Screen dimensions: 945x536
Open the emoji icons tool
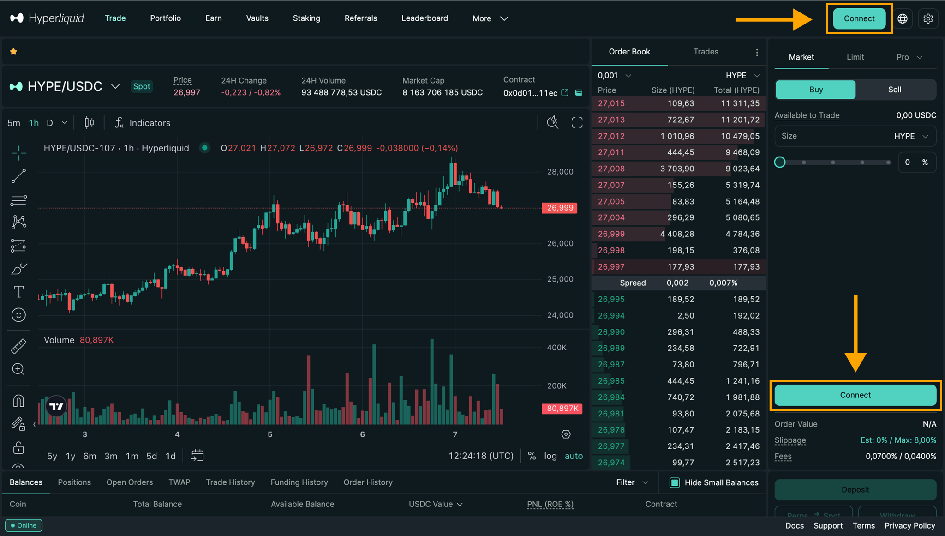18,315
